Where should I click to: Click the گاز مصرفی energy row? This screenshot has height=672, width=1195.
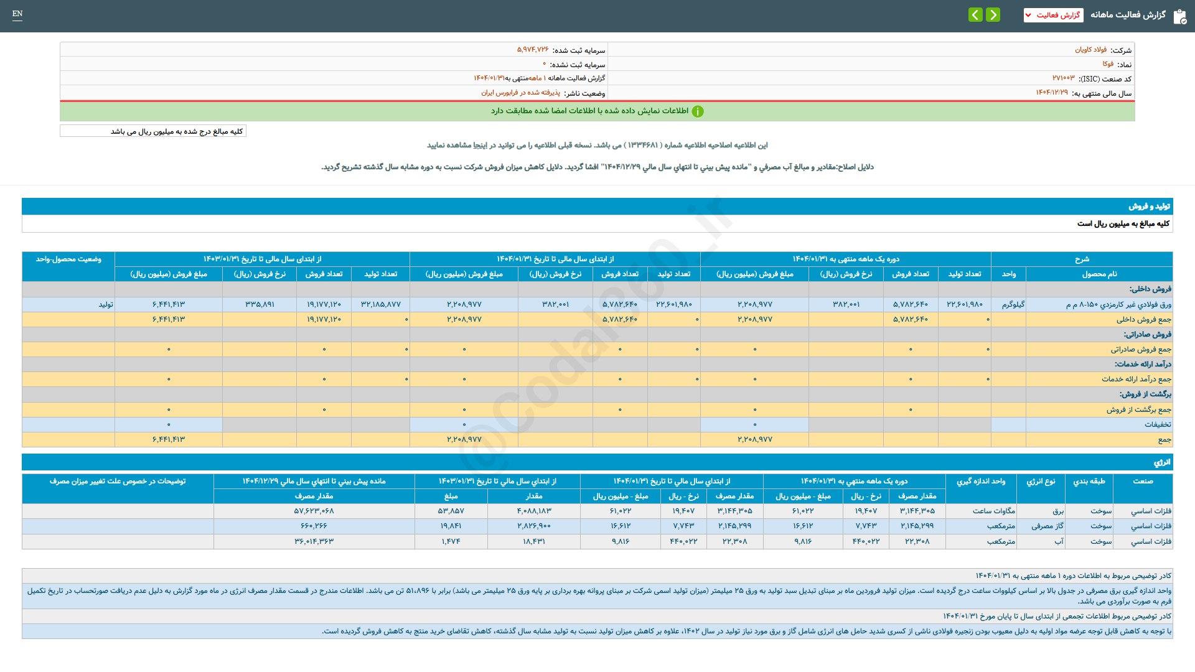click(1047, 526)
